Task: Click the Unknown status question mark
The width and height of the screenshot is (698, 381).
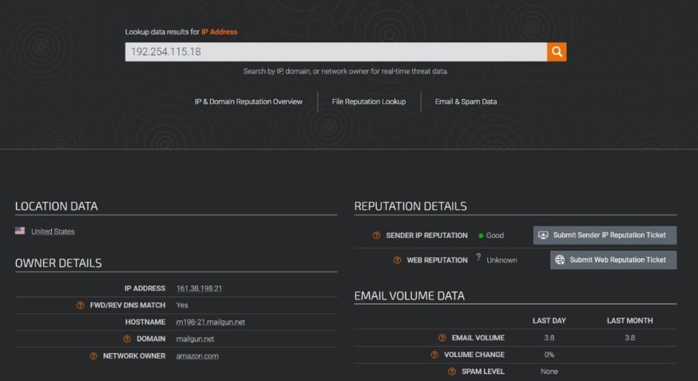Action: (x=478, y=257)
